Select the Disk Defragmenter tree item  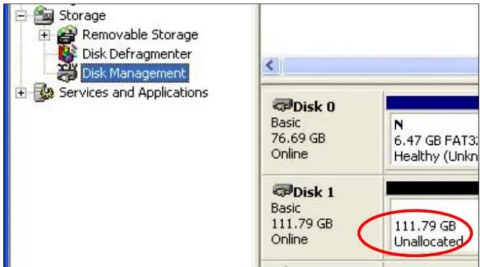[x=137, y=54]
